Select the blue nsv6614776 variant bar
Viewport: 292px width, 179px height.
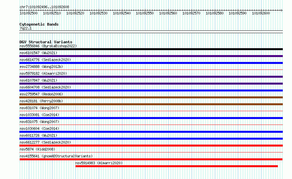(151, 63)
